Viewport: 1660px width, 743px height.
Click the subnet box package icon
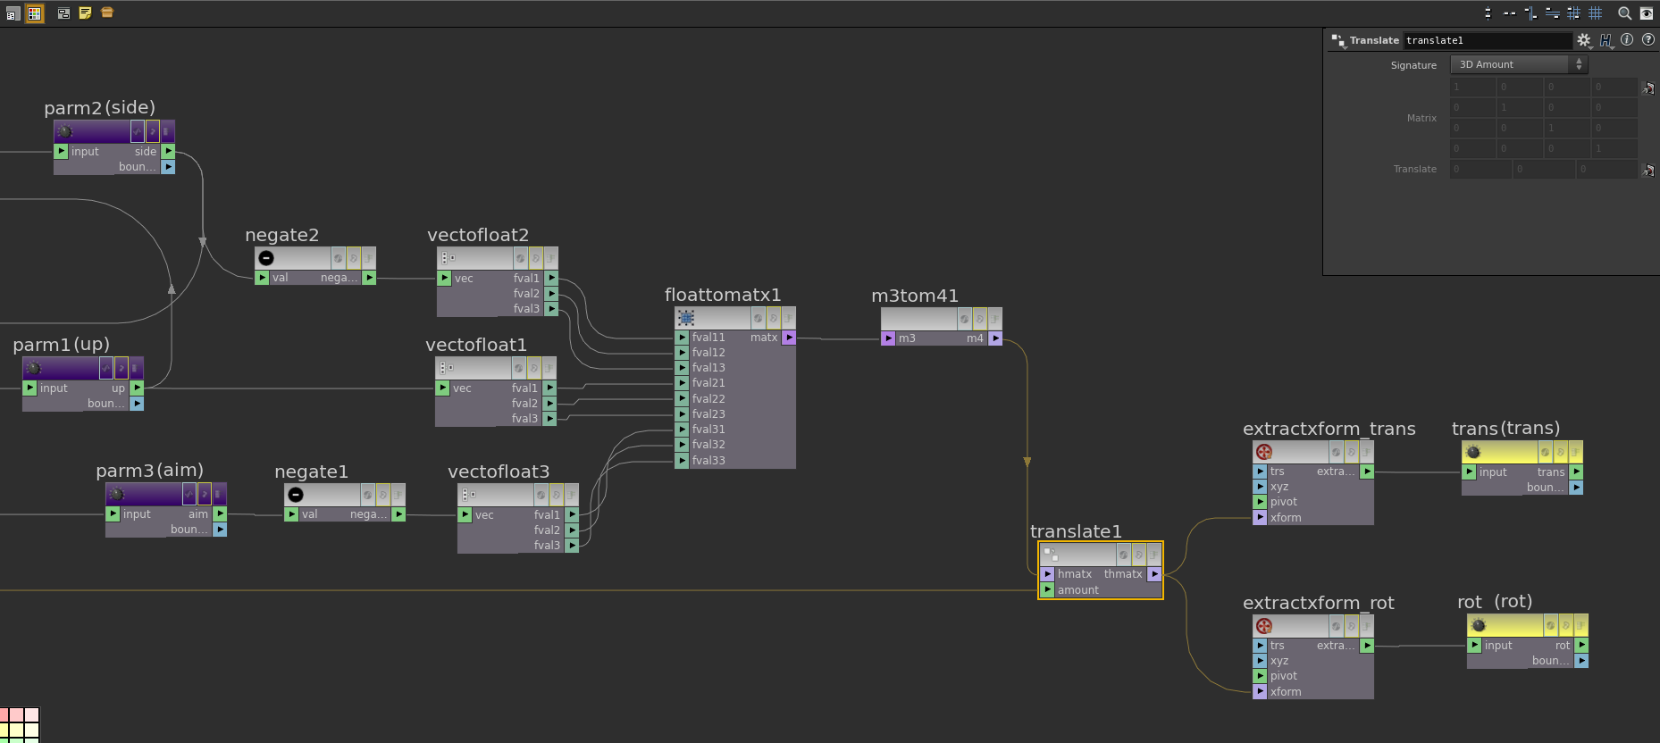click(107, 13)
